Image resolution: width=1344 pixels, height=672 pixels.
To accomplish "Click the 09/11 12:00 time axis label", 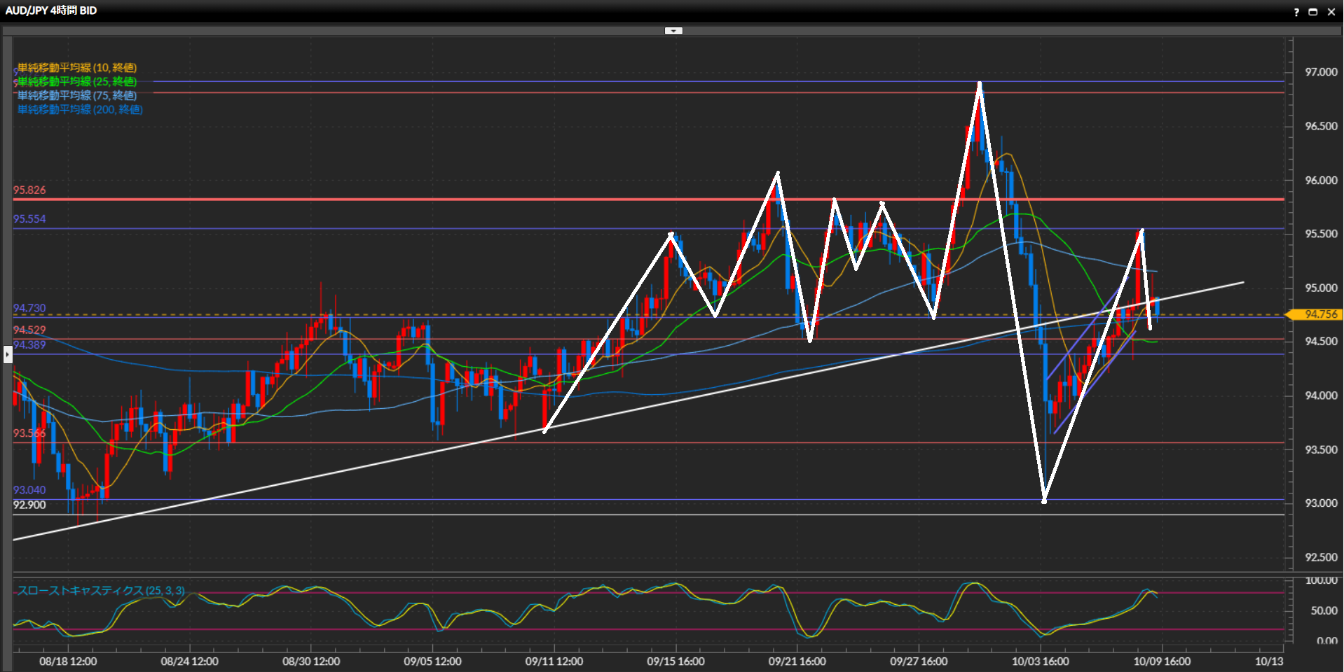I will 554,661.
